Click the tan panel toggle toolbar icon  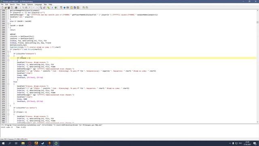pyautogui.click(x=78, y=7)
